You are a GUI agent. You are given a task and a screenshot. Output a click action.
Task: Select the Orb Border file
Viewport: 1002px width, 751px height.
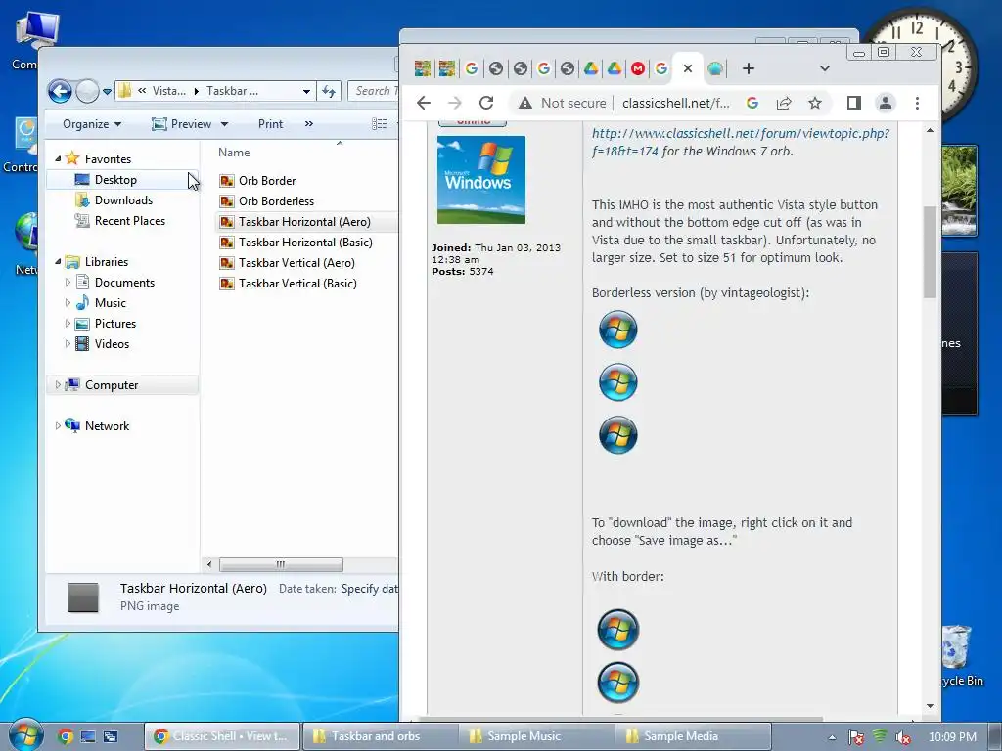pyautogui.click(x=267, y=181)
